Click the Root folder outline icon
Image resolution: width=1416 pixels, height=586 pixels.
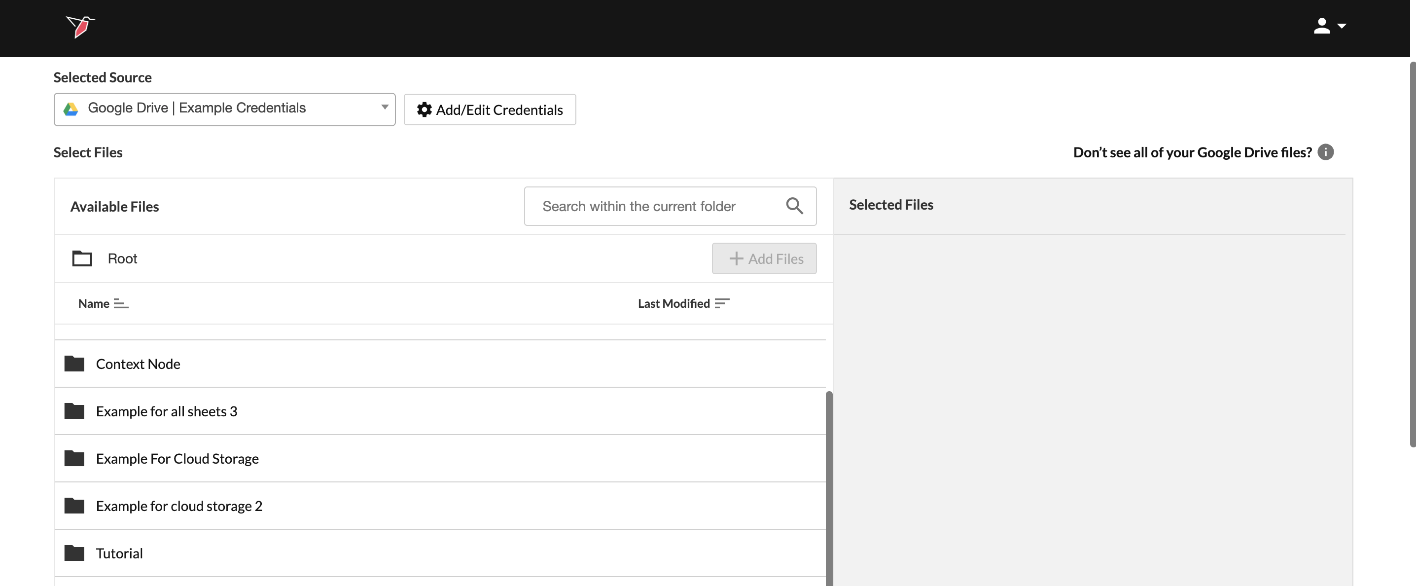click(x=82, y=258)
